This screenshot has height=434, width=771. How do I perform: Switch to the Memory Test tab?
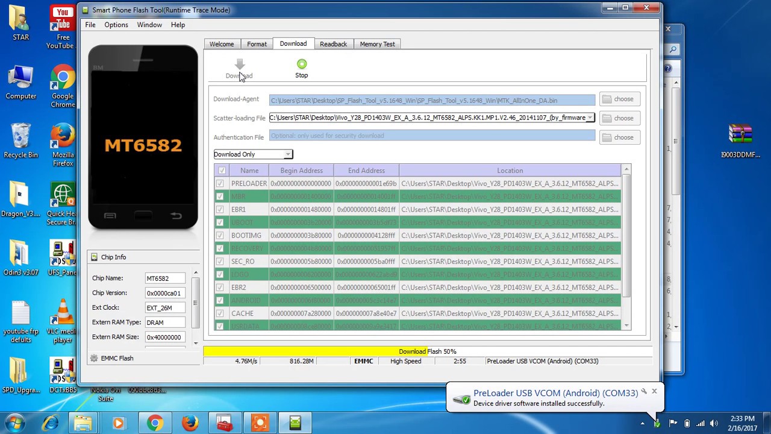point(377,44)
